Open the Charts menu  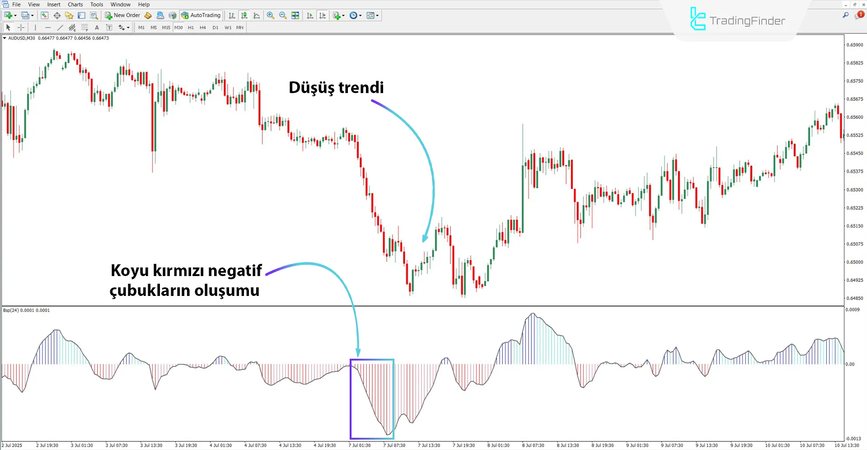pos(75,4)
